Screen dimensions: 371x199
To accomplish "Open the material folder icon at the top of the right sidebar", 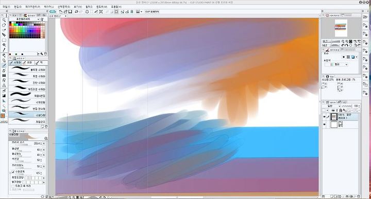I will pos(365,17).
